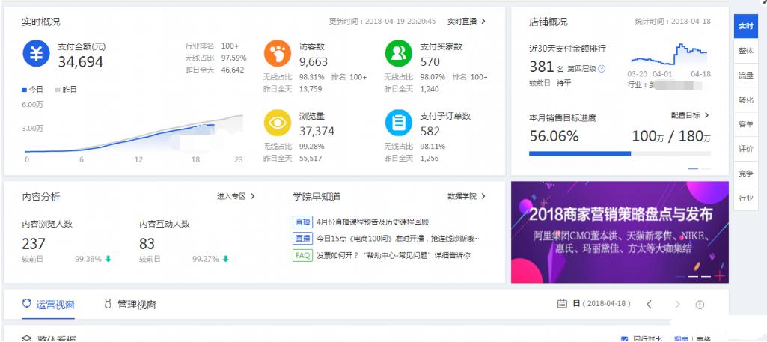The height and width of the screenshot is (342, 767).
Task: Click the payment amount line chart
Action: pyautogui.click(x=133, y=133)
